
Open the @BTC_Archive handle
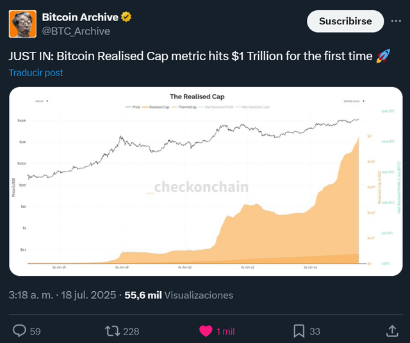click(x=76, y=31)
